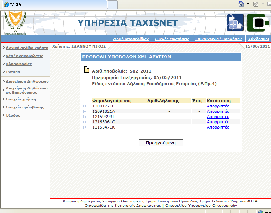Open Διαχείριση Δηλώσεων in sidebar
Screen dimensions: 271x213
[27, 81]
